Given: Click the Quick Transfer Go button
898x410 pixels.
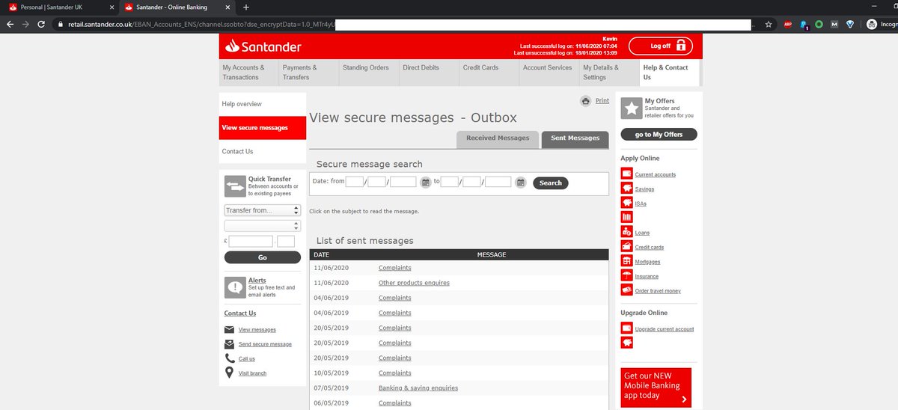Looking at the screenshot, I should (262, 257).
